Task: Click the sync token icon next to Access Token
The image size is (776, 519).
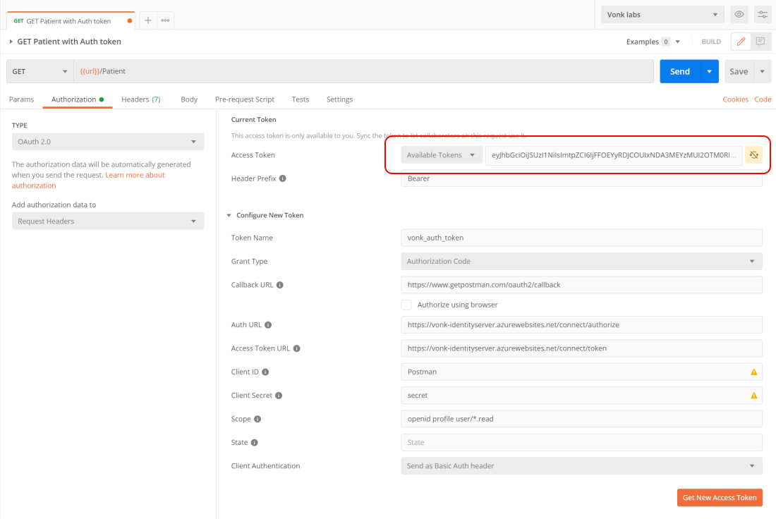Action: pos(753,155)
